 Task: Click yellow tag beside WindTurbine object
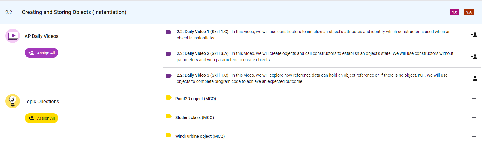tap(169, 135)
